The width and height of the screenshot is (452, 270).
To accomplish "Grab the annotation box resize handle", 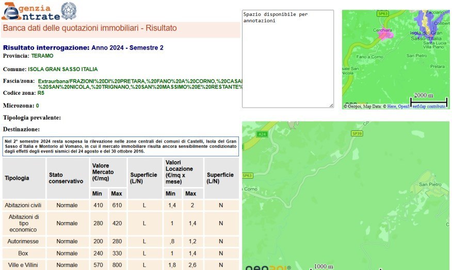I will tap(331, 106).
